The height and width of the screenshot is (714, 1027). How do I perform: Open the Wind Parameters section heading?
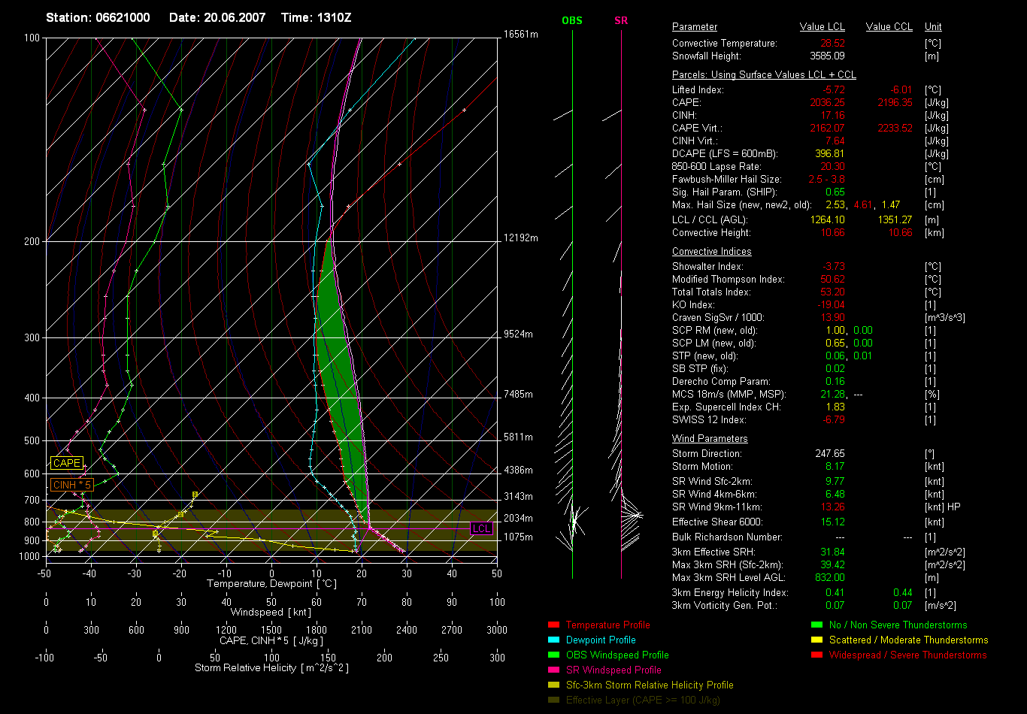pos(710,438)
